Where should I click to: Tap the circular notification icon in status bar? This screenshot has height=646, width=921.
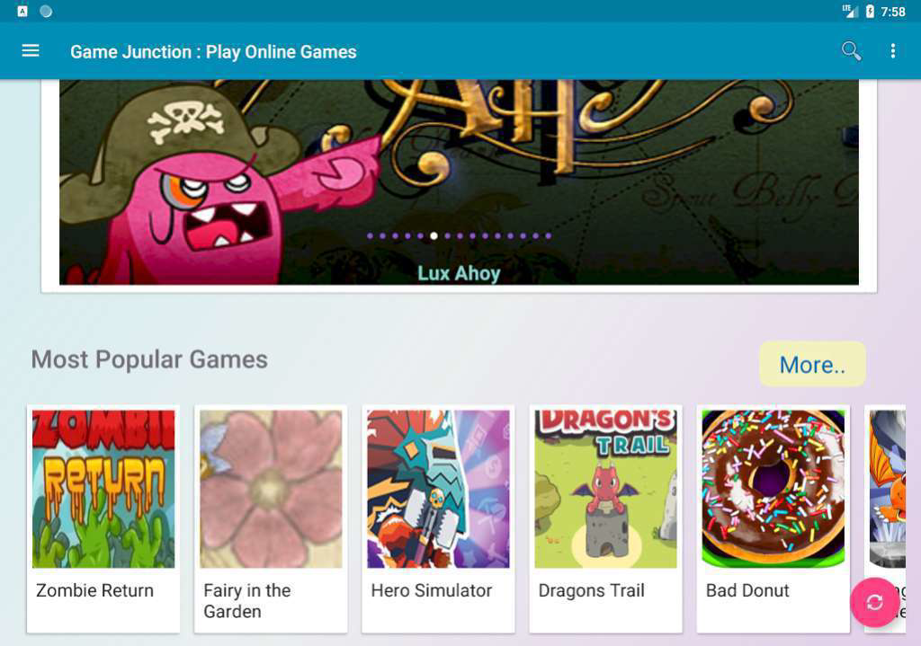[46, 11]
